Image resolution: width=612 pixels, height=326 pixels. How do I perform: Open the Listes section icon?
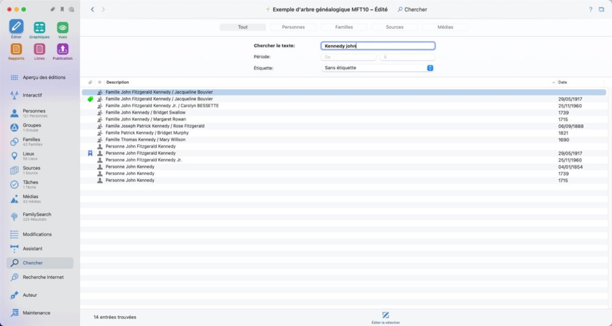click(39, 49)
